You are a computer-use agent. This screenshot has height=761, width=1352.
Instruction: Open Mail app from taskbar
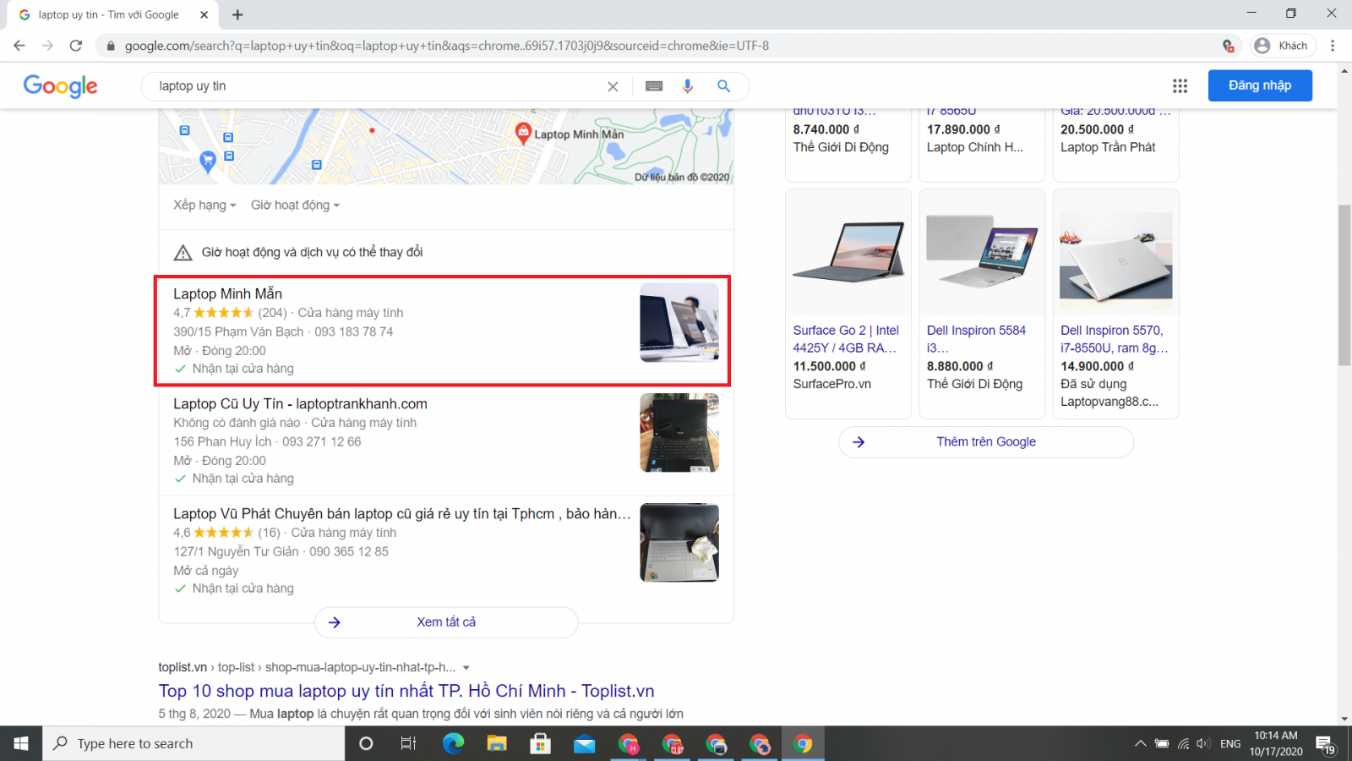pyautogui.click(x=584, y=743)
